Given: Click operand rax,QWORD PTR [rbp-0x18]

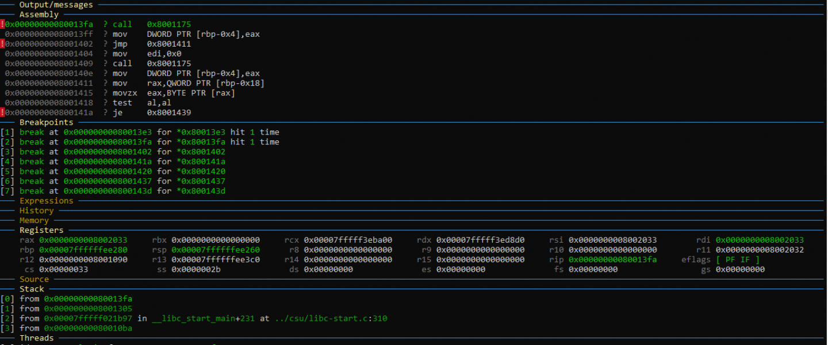Looking at the screenshot, I should click(x=206, y=83).
